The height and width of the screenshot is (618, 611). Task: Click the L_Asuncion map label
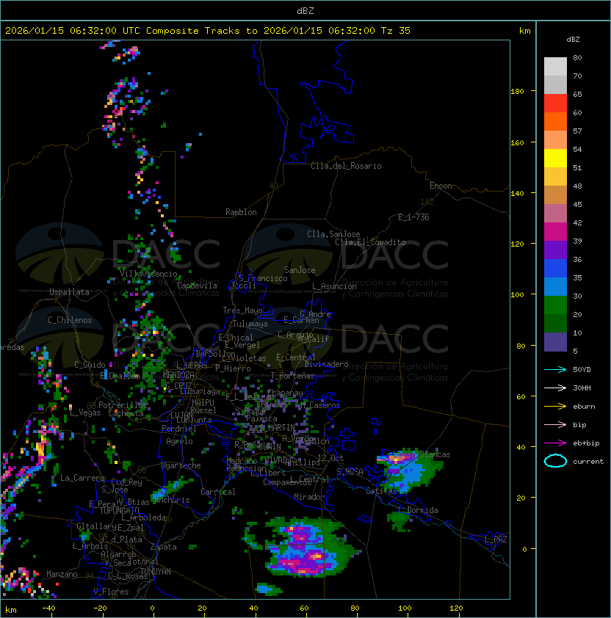click(334, 286)
